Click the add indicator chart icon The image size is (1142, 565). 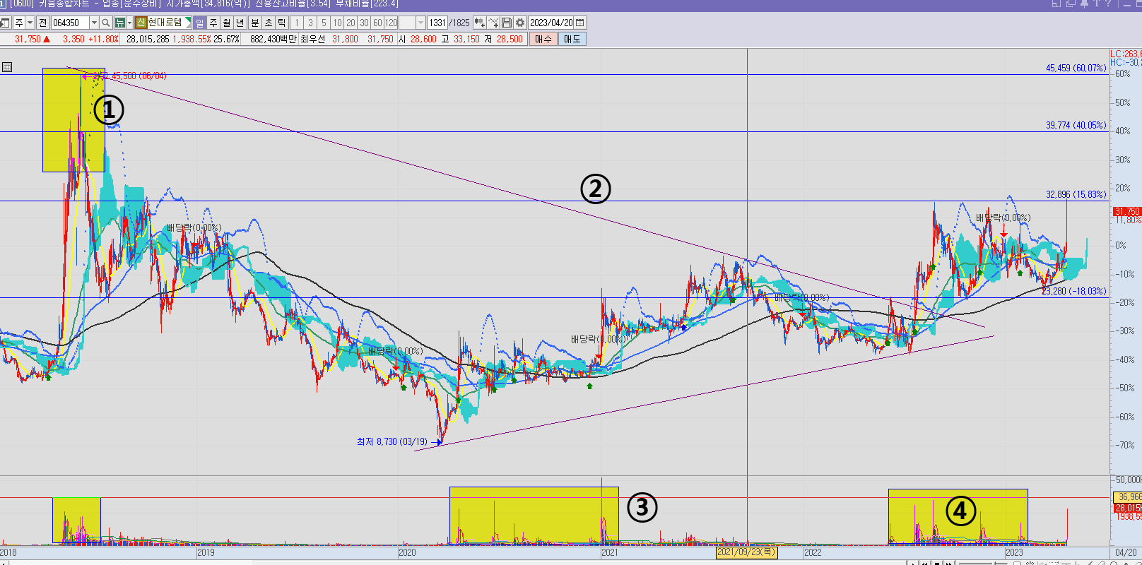493,23
